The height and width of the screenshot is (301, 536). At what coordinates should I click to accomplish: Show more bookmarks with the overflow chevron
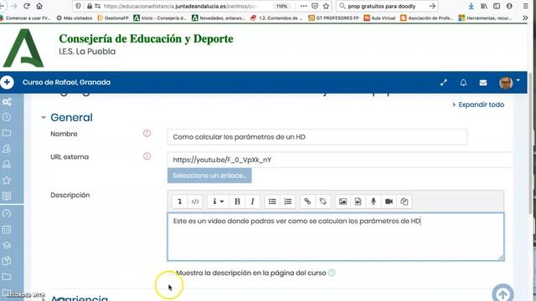[525, 18]
